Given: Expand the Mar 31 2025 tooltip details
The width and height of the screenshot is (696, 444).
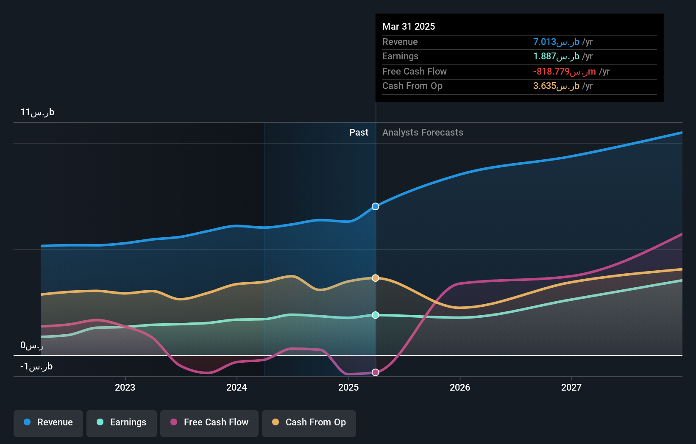Looking at the screenshot, I should [409, 26].
